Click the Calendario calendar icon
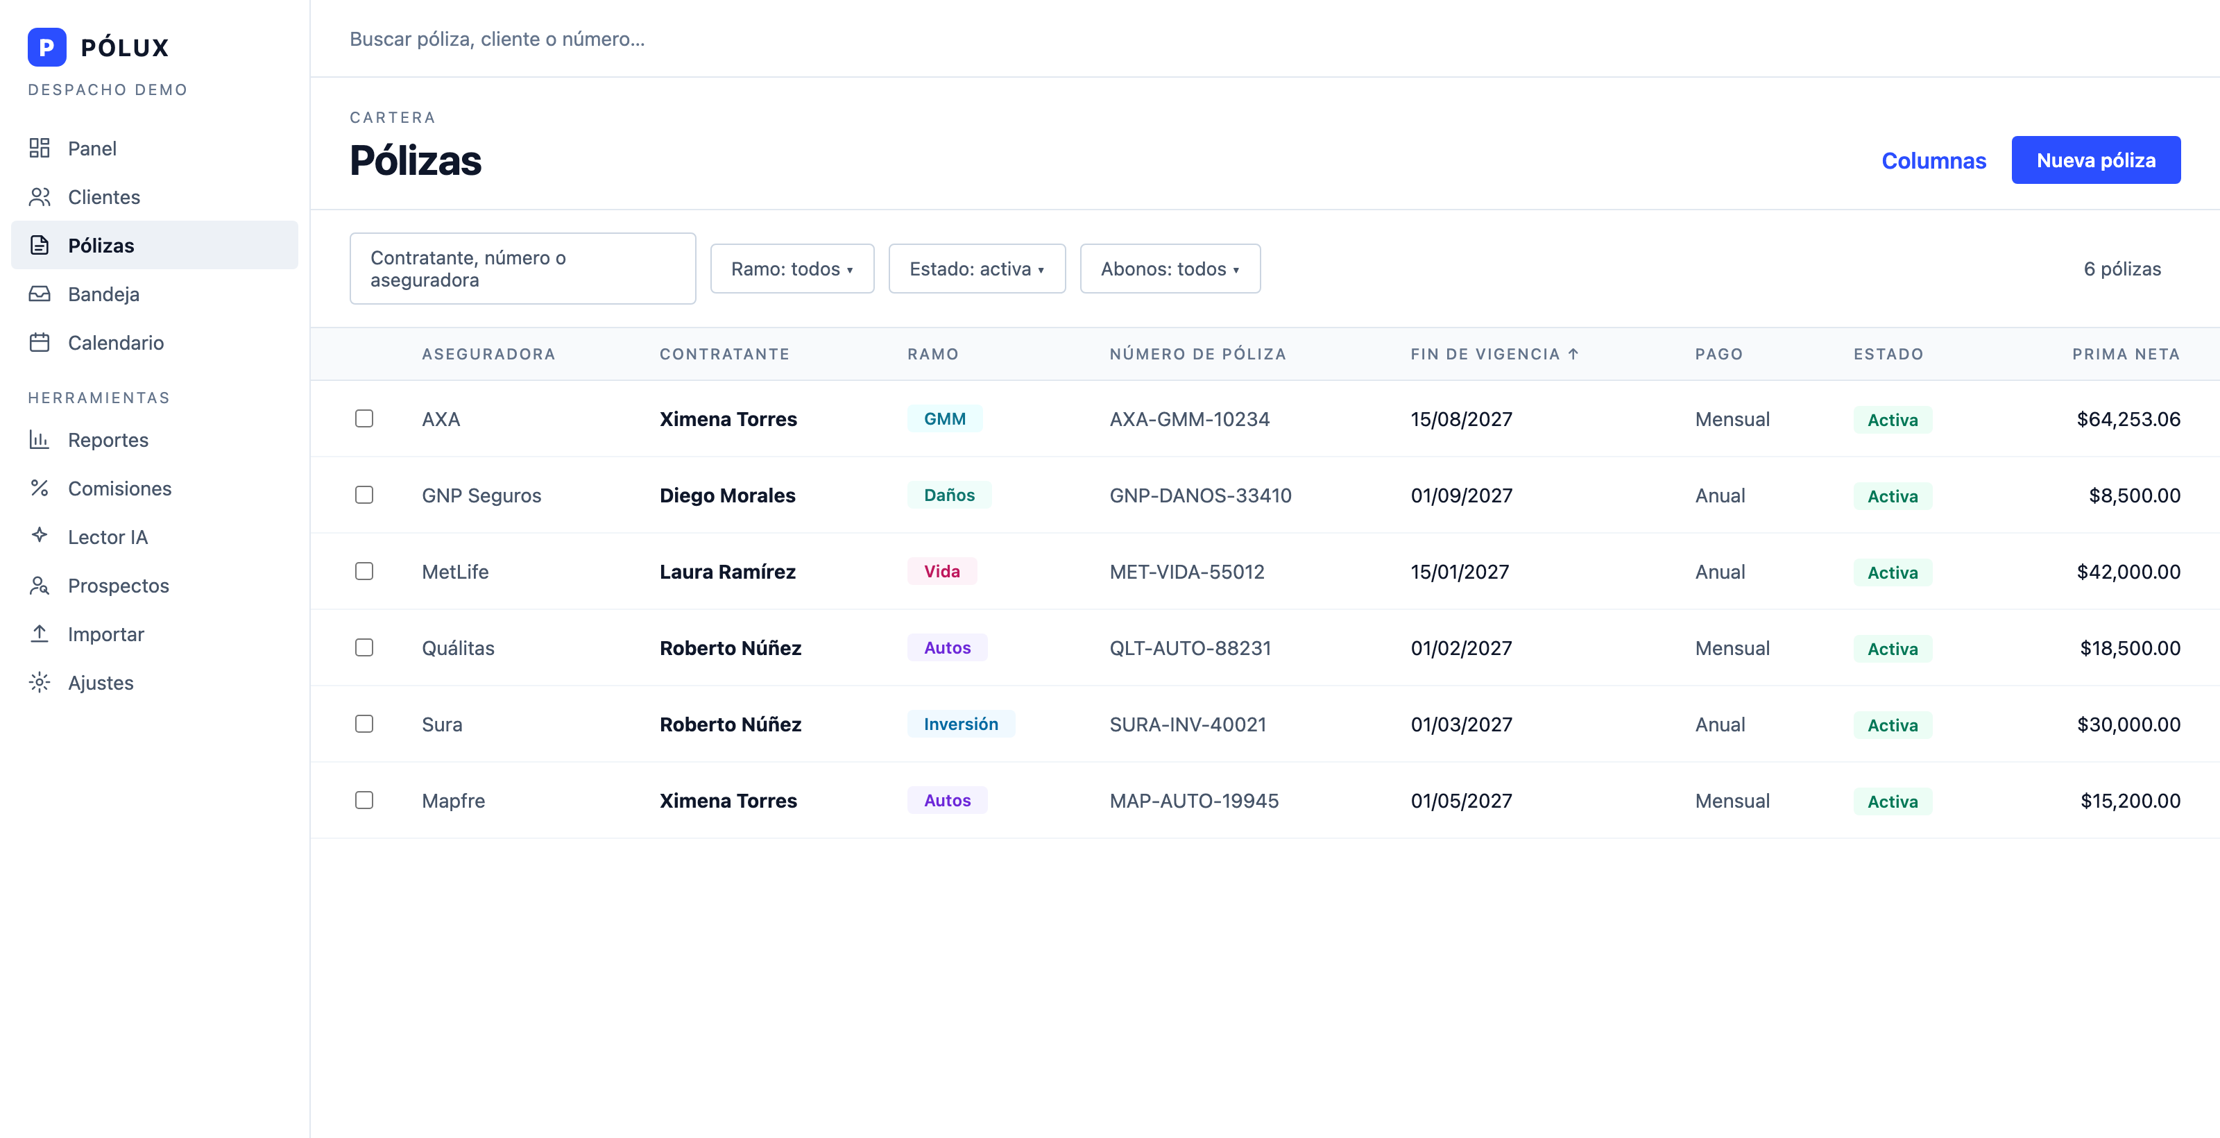The height and width of the screenshot is (1138, 2220). pyautogui.click(x=40, y=342)
